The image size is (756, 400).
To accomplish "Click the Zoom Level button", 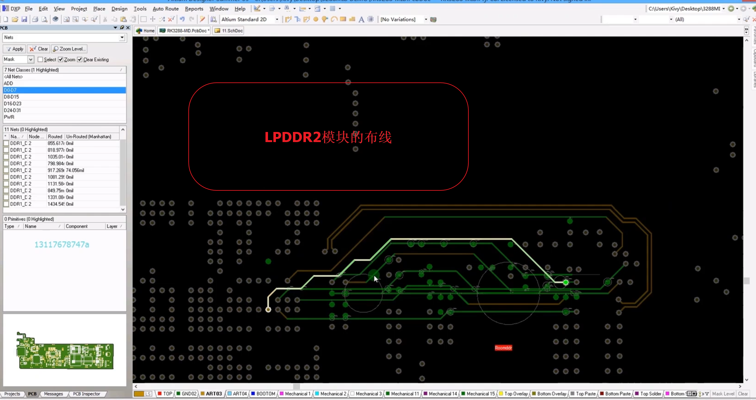I will click(x=69, y=49).
